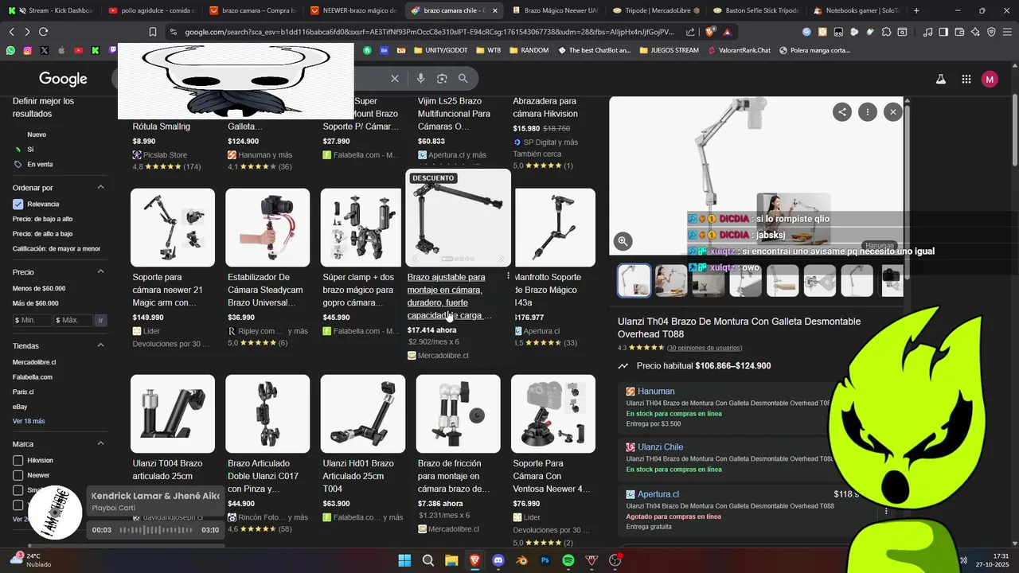Open Ulanzi Chile seller link
1019x573 pixels.
[x=660, y=447]
